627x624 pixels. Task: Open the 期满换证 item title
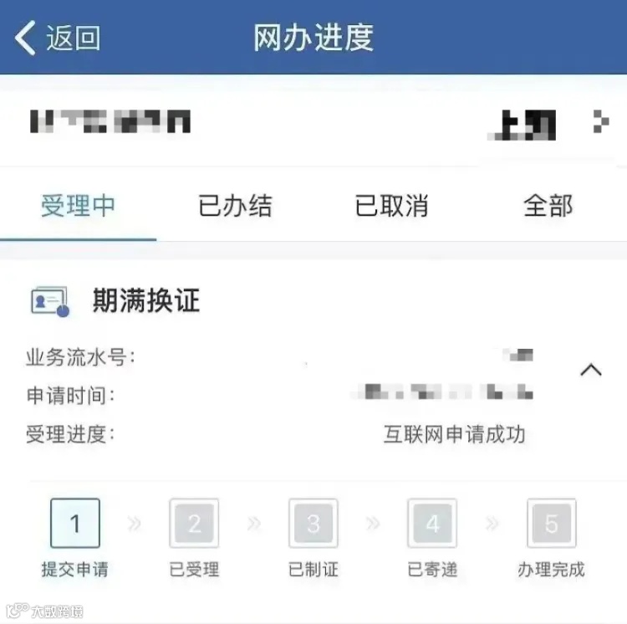point(146,301)
